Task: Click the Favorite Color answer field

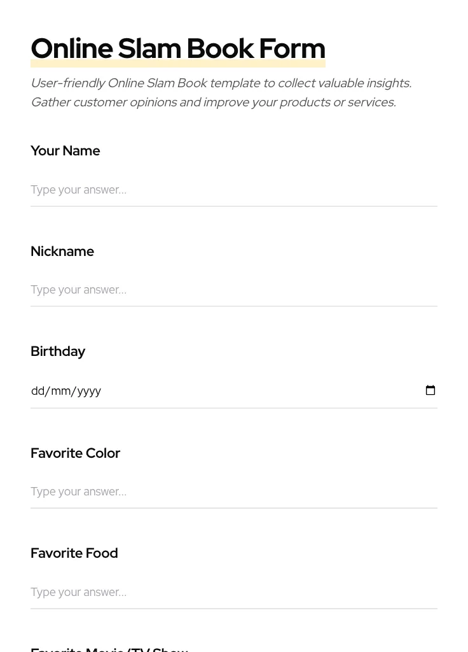Action: (233, 492)
